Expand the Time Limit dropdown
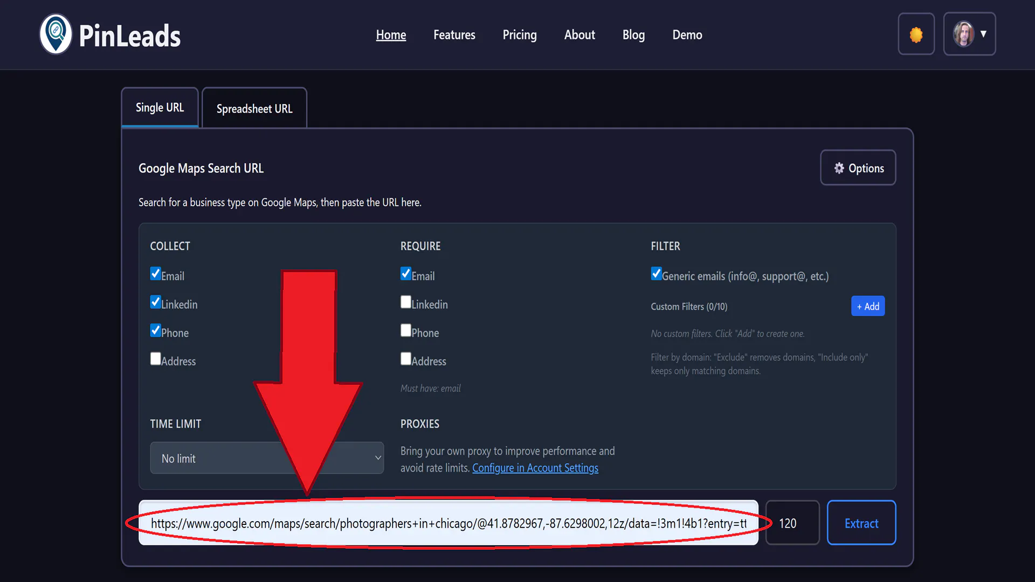 click(267, 458)
